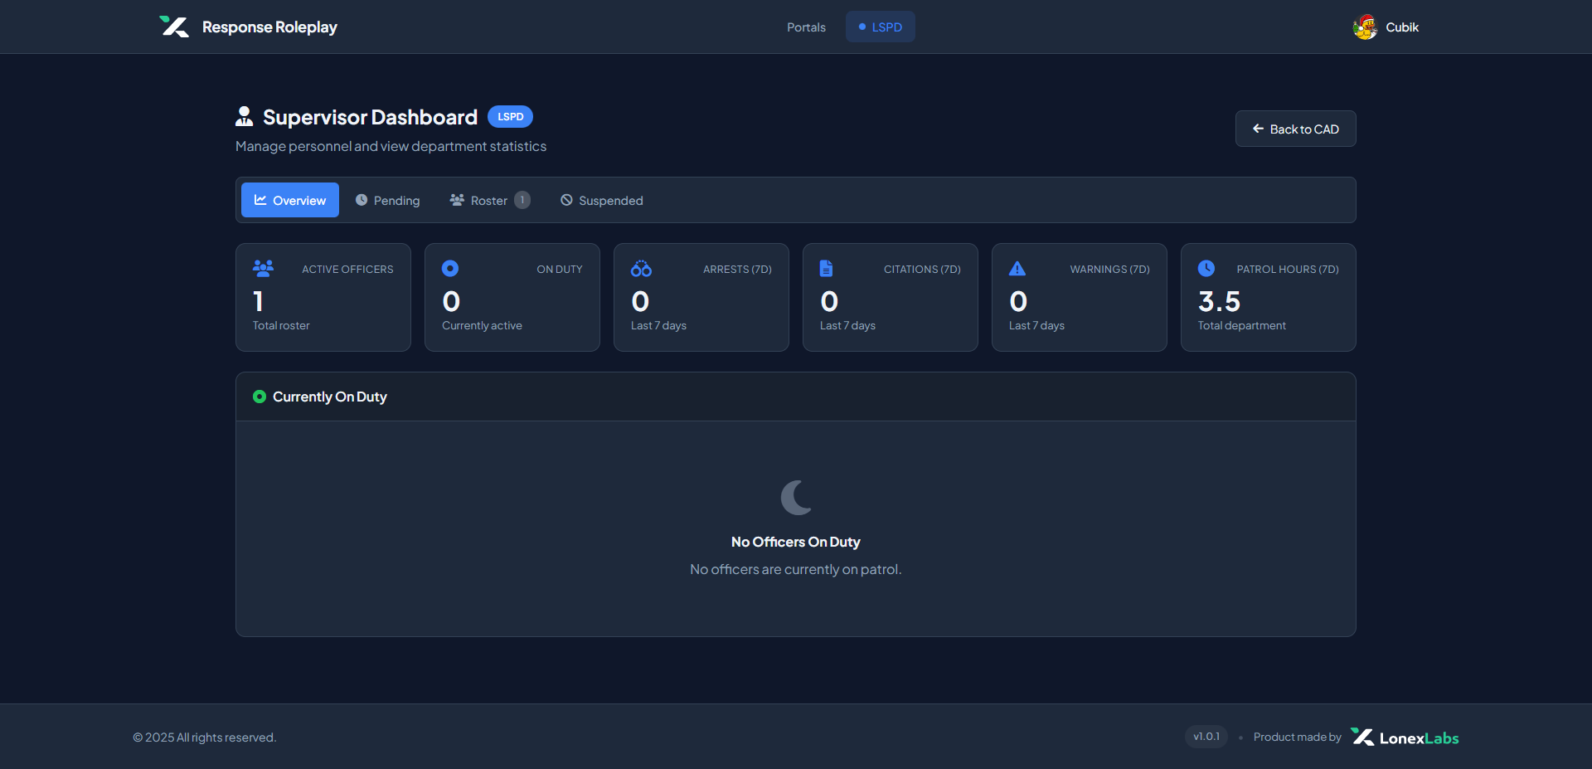1592x769 pixels.
Task: Click the Response Roleplay logo icon
Action: tap(174, 27)
